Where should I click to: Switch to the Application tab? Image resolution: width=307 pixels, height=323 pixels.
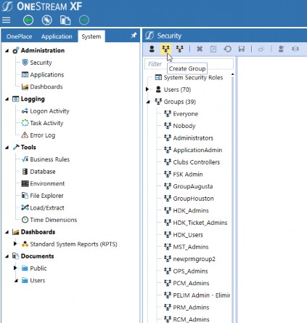[x=57, y=36]
